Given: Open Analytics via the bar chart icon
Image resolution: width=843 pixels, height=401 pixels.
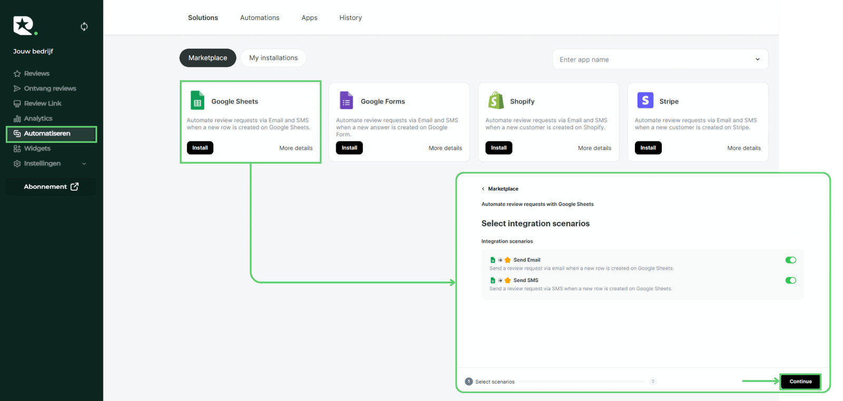Looking at the screenshot, I should coord(17,119).
